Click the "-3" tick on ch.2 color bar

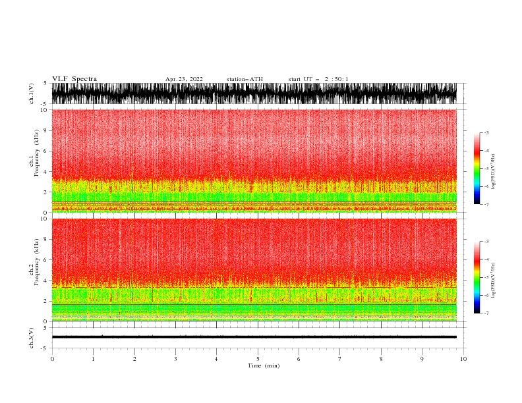pyautogui.click(x=486, y=242)
